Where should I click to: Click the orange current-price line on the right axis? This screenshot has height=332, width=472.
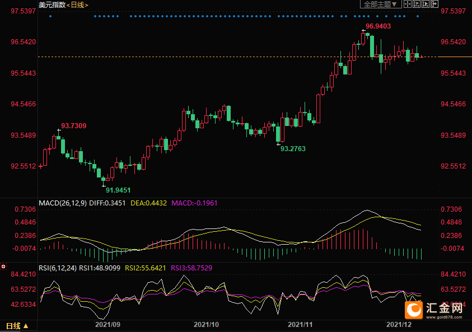click(455, 57)
